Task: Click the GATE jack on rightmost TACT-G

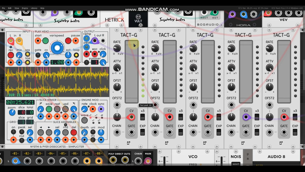Action: coord(284,132)
